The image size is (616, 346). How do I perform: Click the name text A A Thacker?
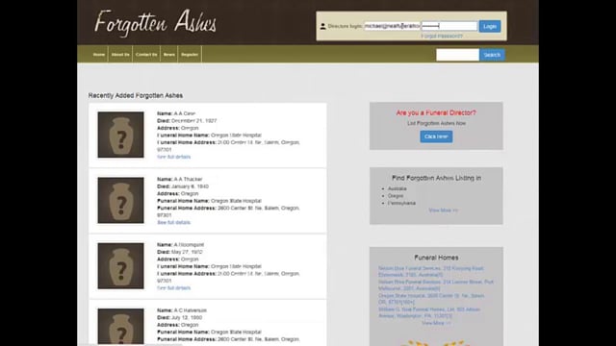click(x=188, y=180)
